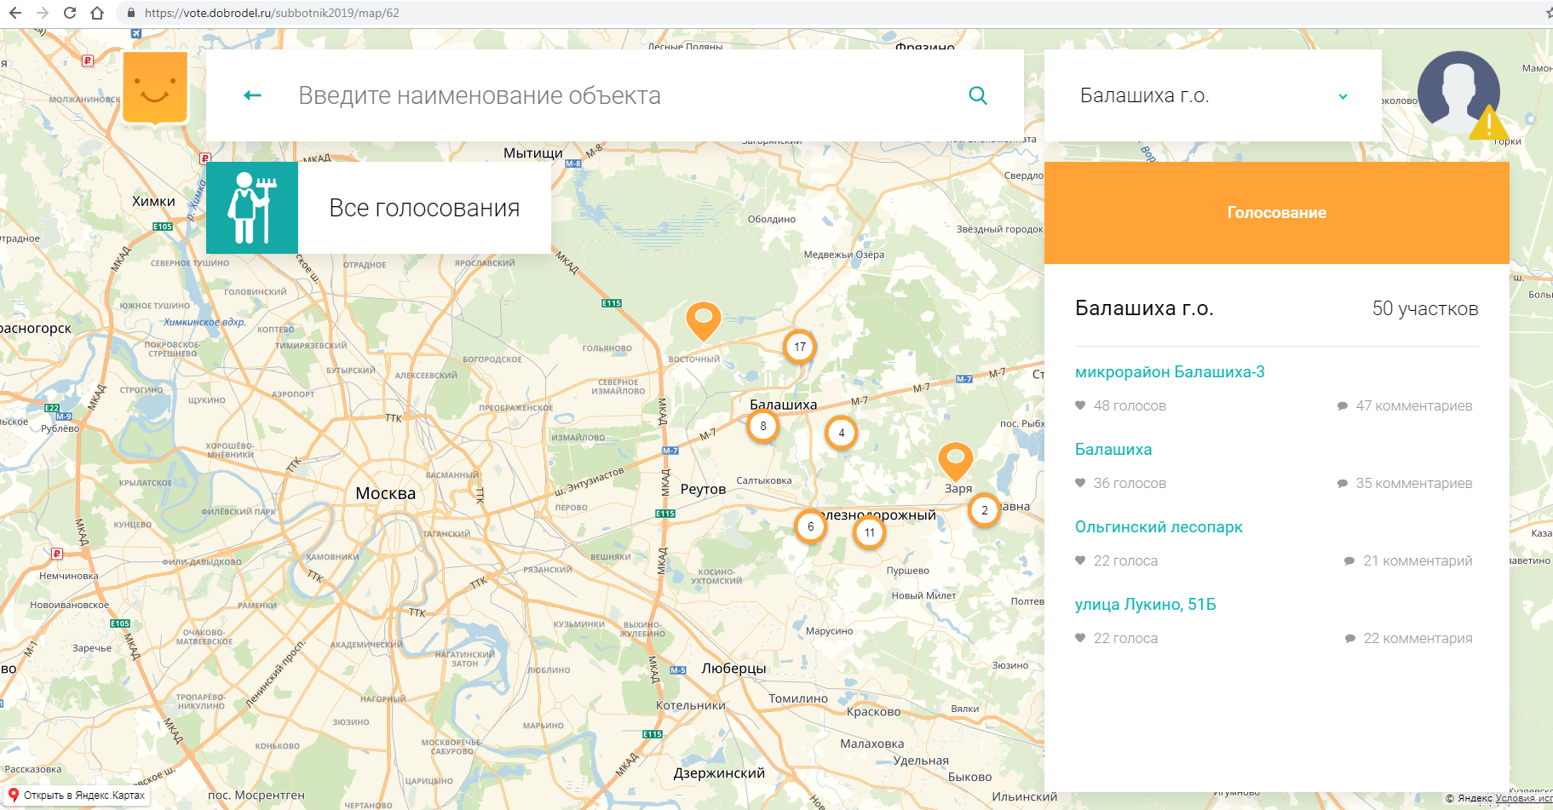Click the back arrow in search bar

pos(252,95)
